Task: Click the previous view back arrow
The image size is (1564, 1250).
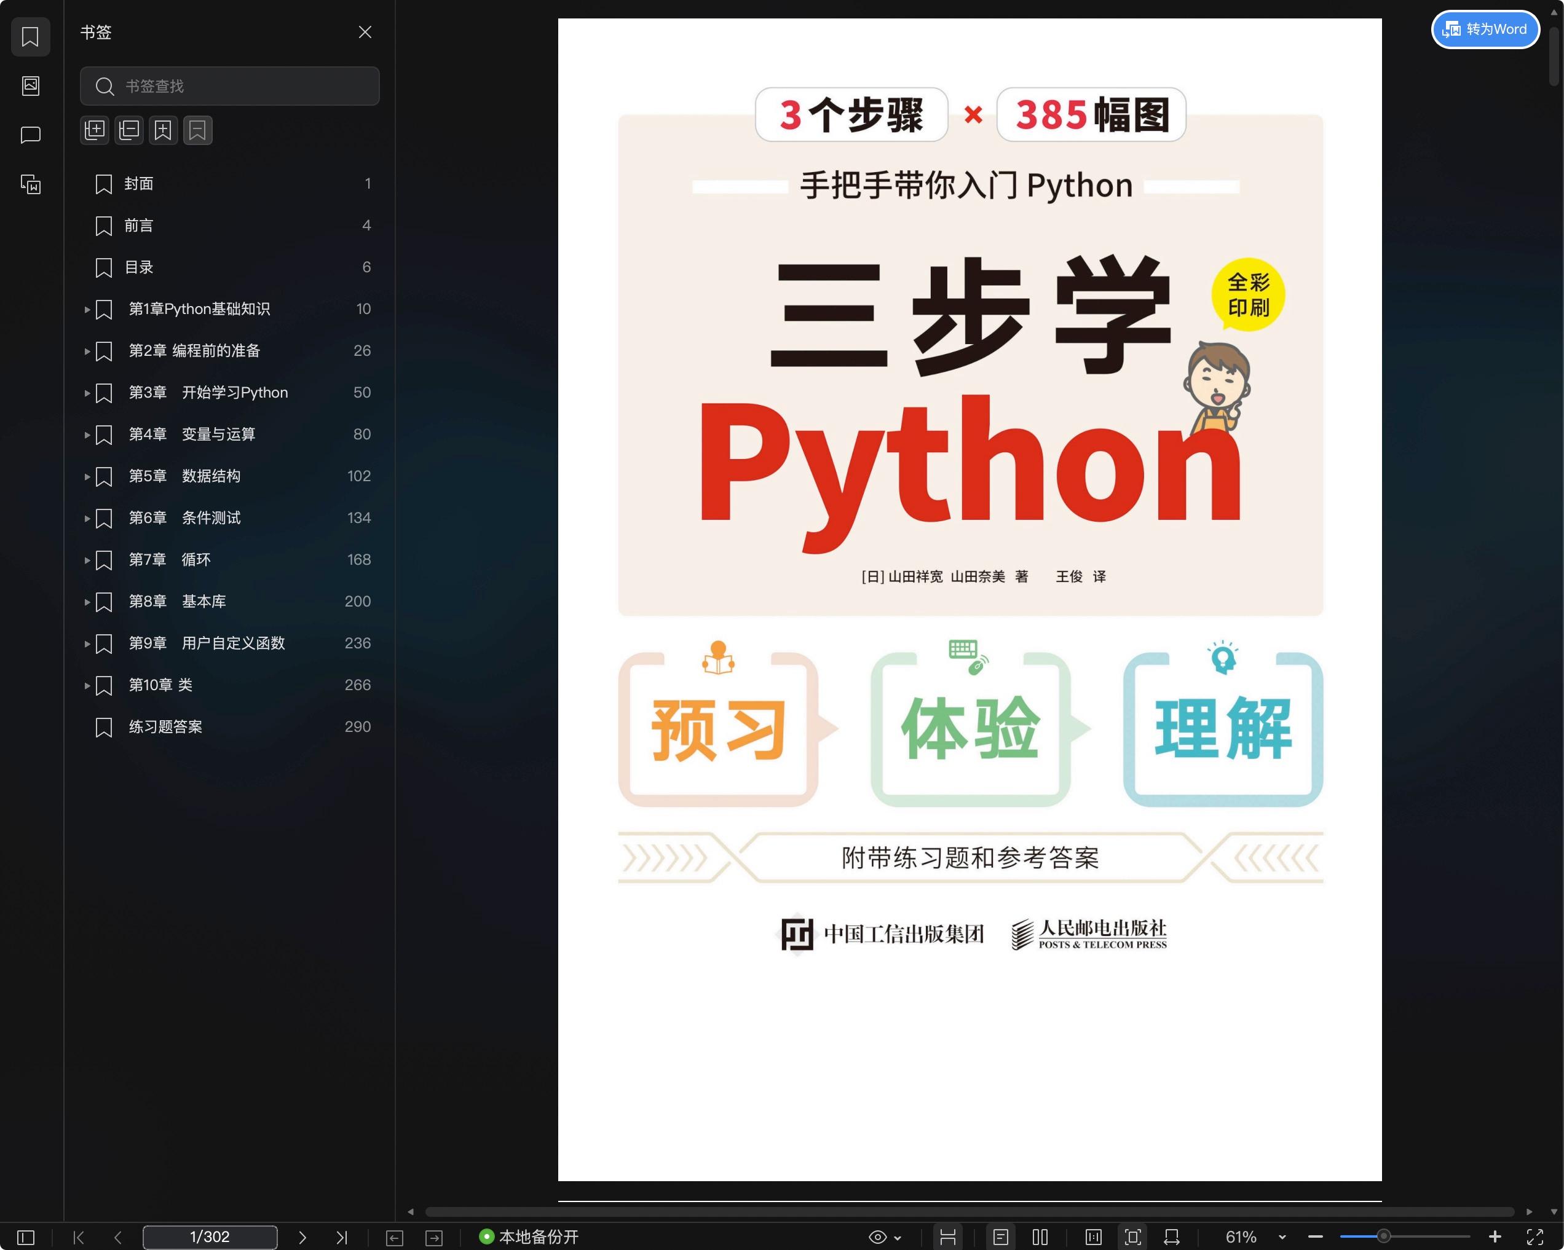Action: coord(395,1238)
